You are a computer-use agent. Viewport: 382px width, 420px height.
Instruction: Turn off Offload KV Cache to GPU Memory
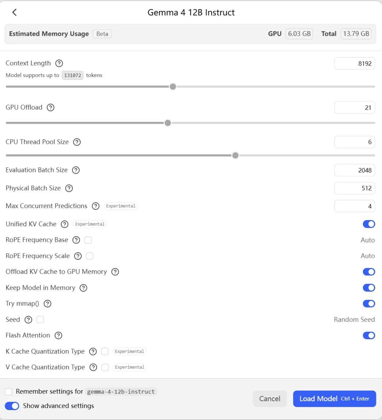click(x=369, y=272)
